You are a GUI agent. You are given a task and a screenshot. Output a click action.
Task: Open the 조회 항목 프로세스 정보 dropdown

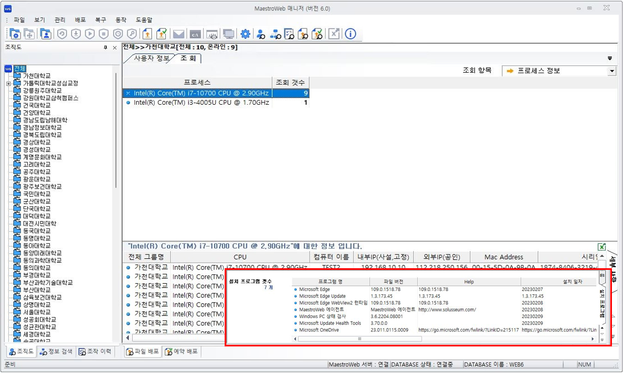(x=611, y=71)
